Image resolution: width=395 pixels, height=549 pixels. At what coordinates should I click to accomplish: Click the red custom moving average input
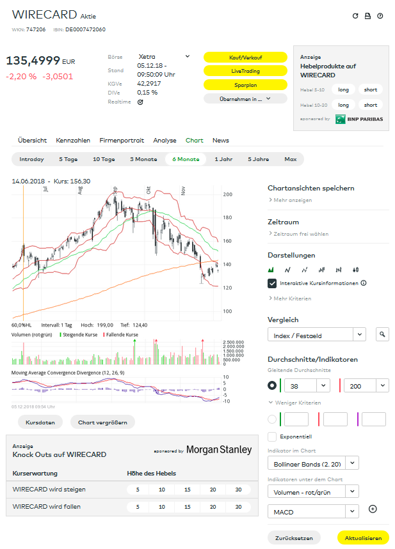335,419
